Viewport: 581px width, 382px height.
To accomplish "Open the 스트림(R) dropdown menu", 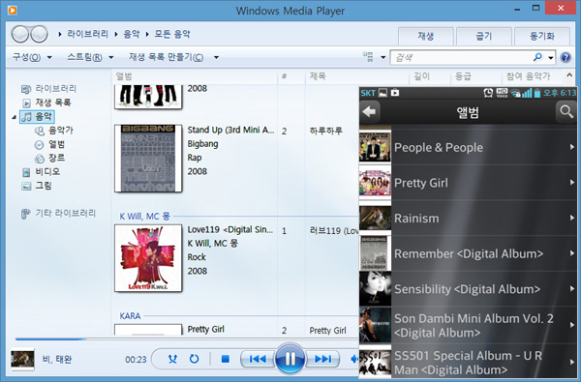I will pos(90,57).
